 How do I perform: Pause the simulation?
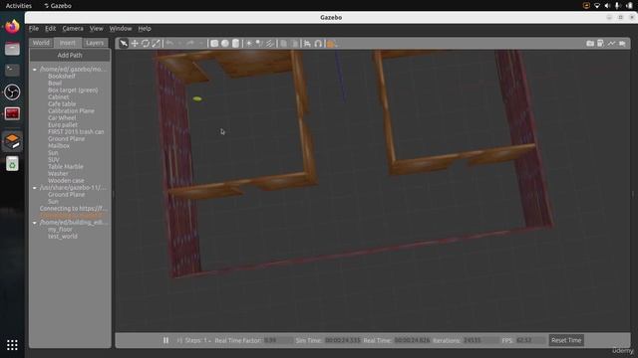coord(166,340)
